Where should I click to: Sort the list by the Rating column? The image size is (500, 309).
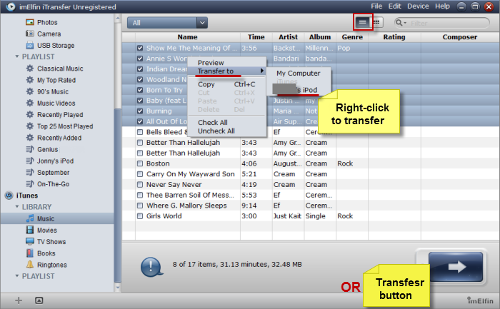point(394,37)
